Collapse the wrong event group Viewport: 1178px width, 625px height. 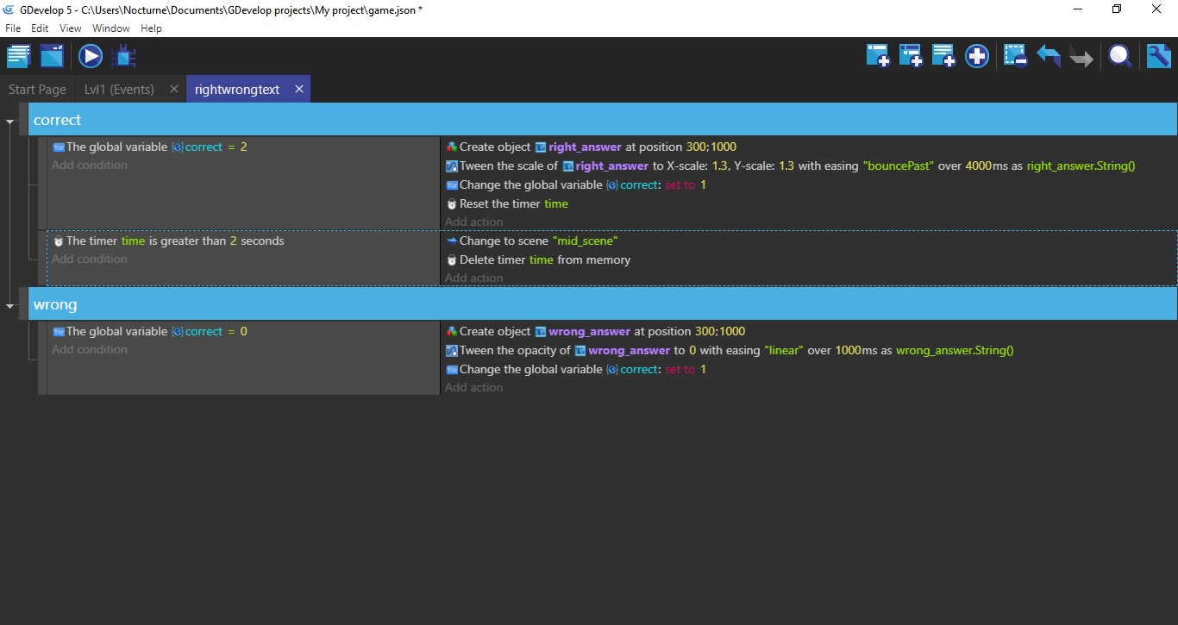tap(10, 304)
